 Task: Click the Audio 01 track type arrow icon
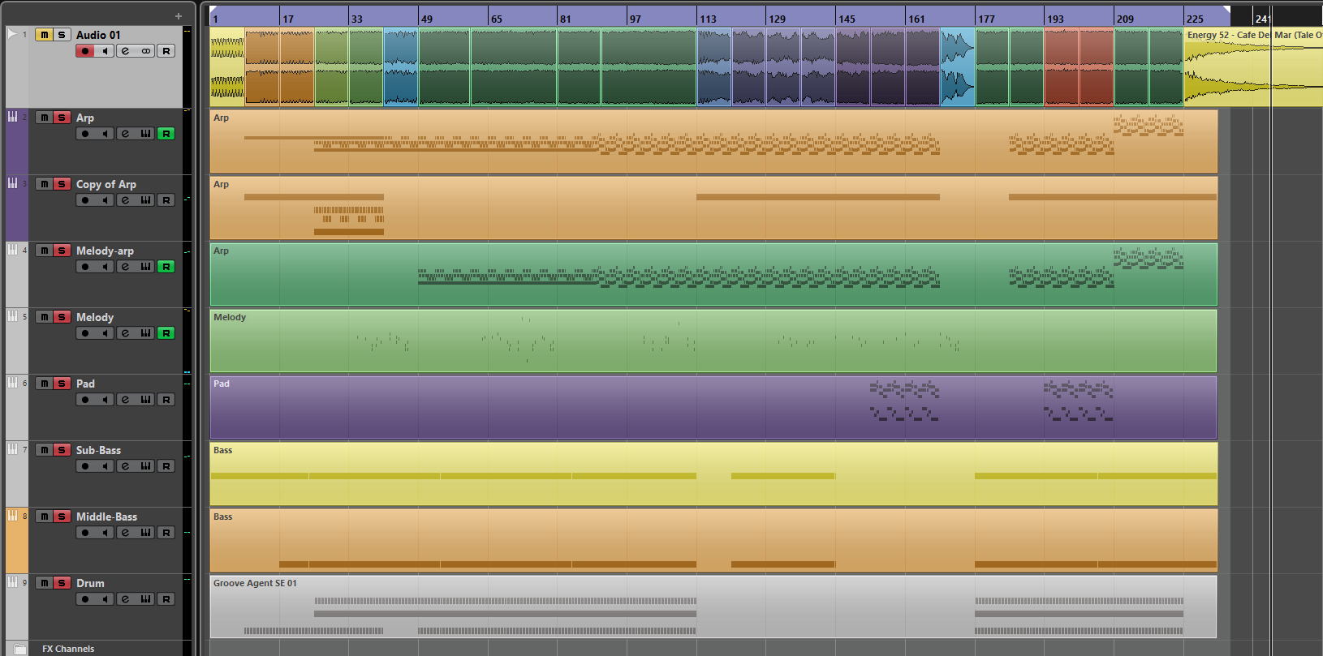12,34
